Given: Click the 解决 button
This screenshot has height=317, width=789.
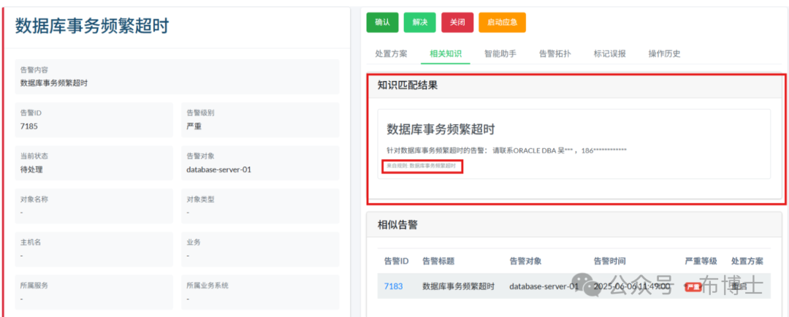Looking at the screenshot, I should tap(419, 23).
